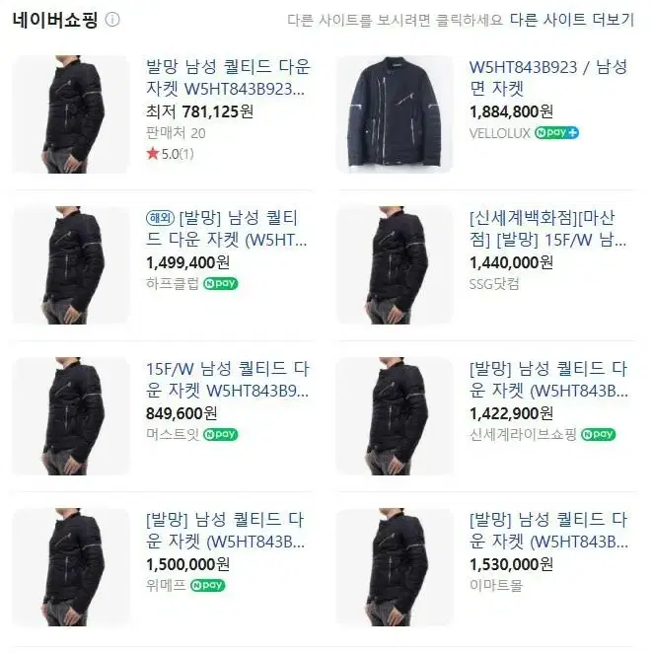Open the 다른 사이트 더보기 link

coord(572,20)
